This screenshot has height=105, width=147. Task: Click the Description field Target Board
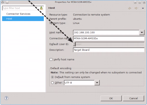[109, 50]
